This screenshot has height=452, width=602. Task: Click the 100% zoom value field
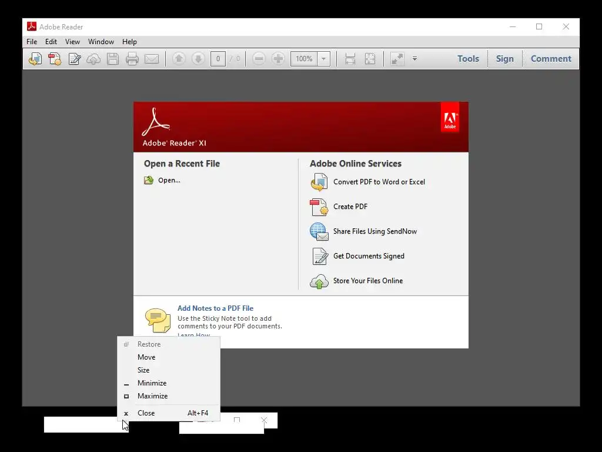click(304, 59)
